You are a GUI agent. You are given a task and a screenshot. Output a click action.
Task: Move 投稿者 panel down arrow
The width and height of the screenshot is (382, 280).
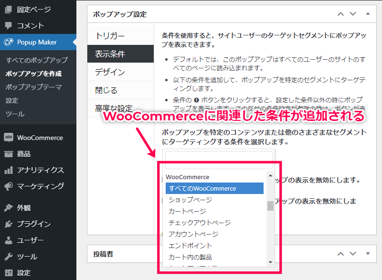coord(353,254)
